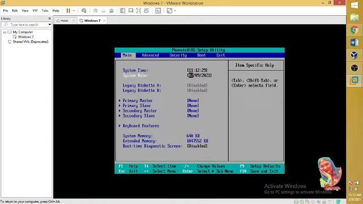Image resolution: width=363 pixels, height=204 pixels.
Task: Open the snapshot manager icon
Action: click(x=111, y=11)
